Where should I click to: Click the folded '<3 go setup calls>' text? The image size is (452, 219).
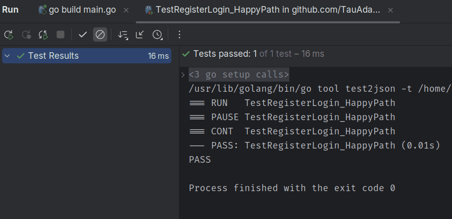(x=239, y=75)
